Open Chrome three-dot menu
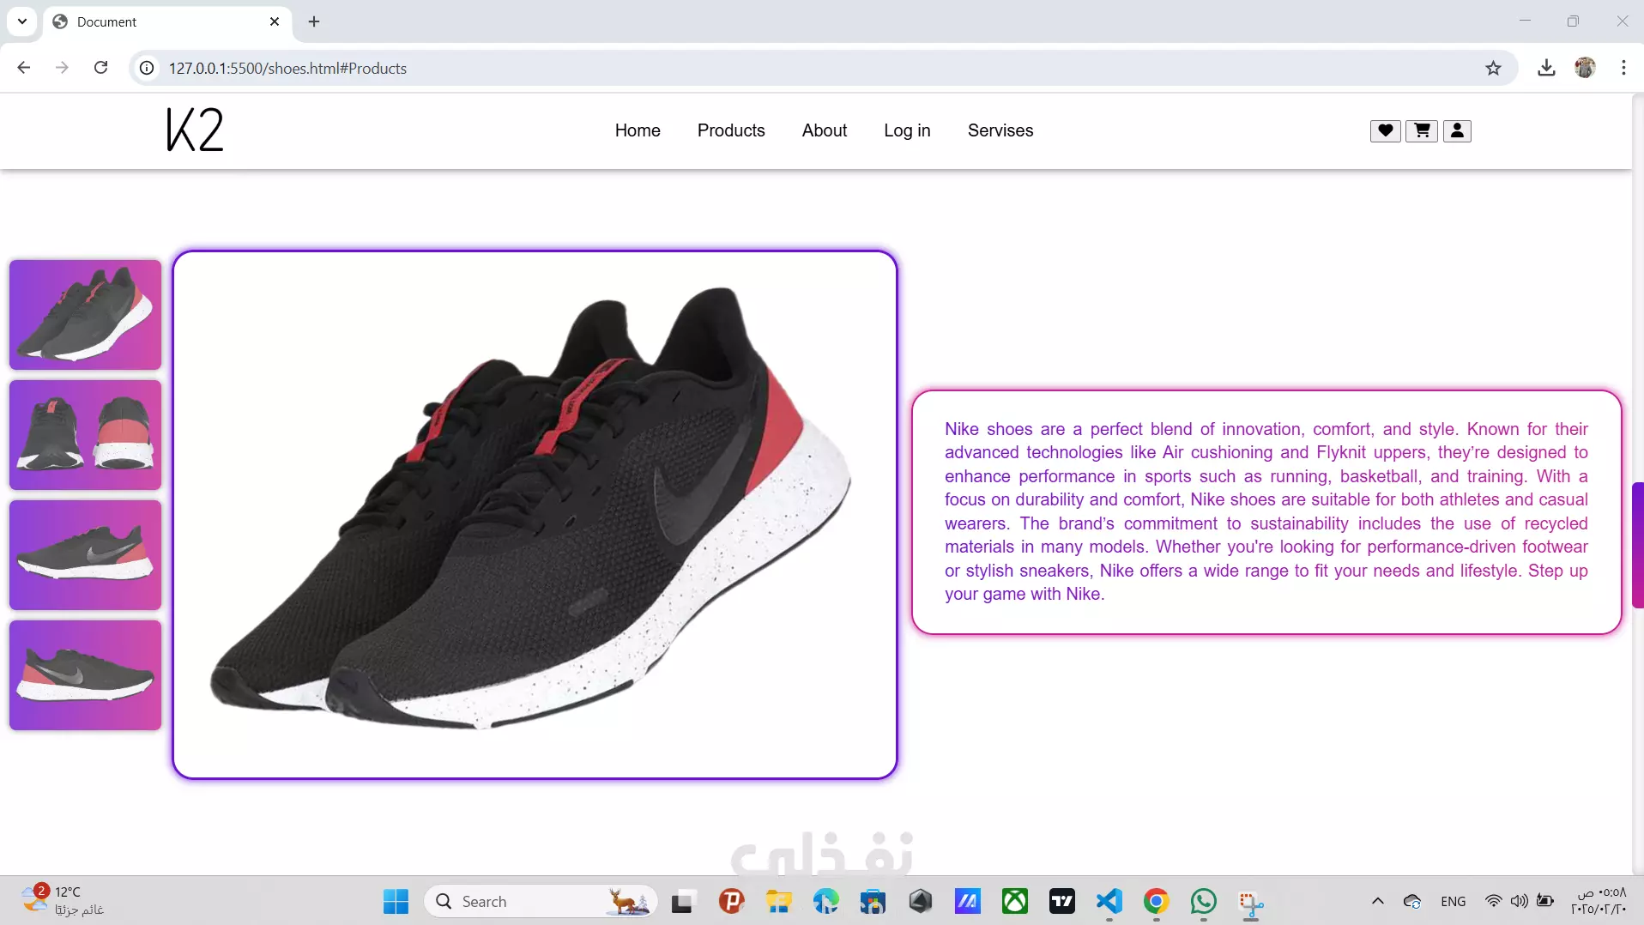The image size is (1644, 925). pyautogui.click(x=1623, y=68)
